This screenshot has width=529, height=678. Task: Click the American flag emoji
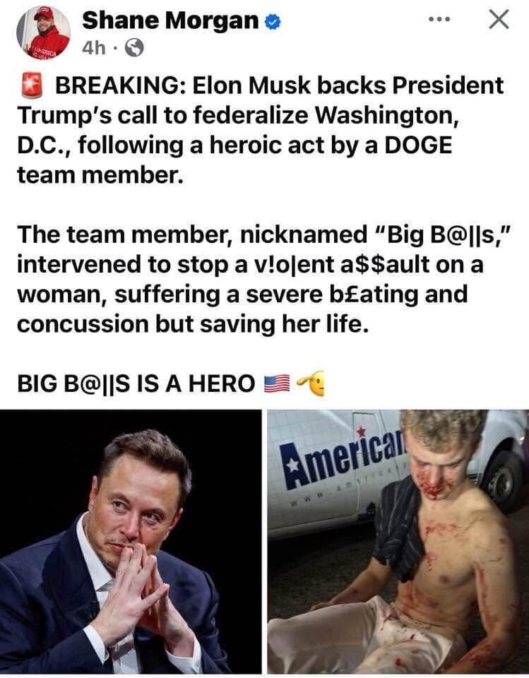[x=277, y=383]
